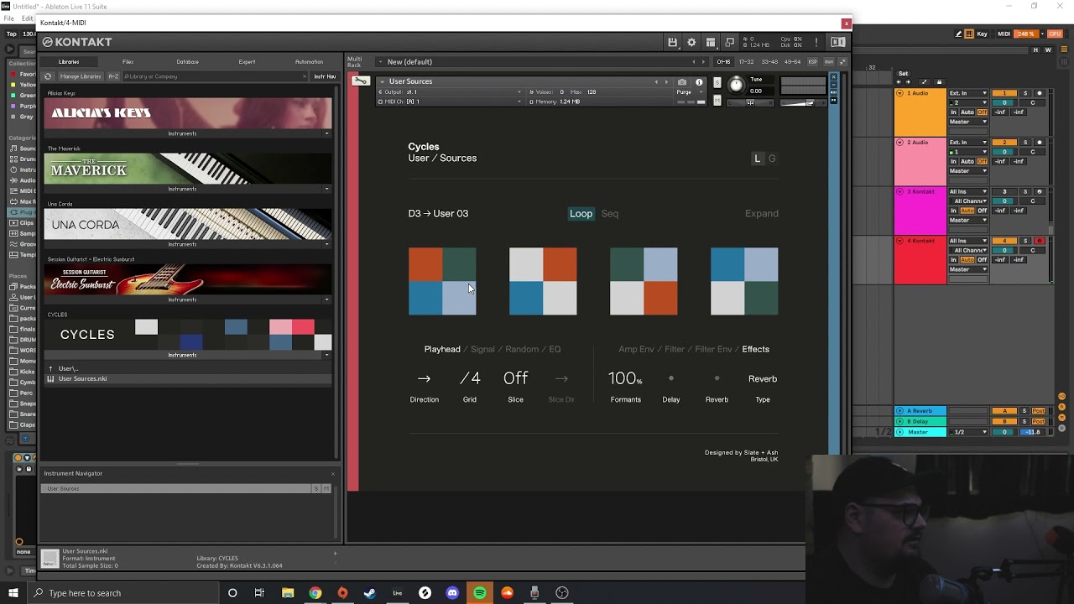Click the aux button in the Multi Rack bar
This screenshot has height=604, width=1074.
point(829,62)
